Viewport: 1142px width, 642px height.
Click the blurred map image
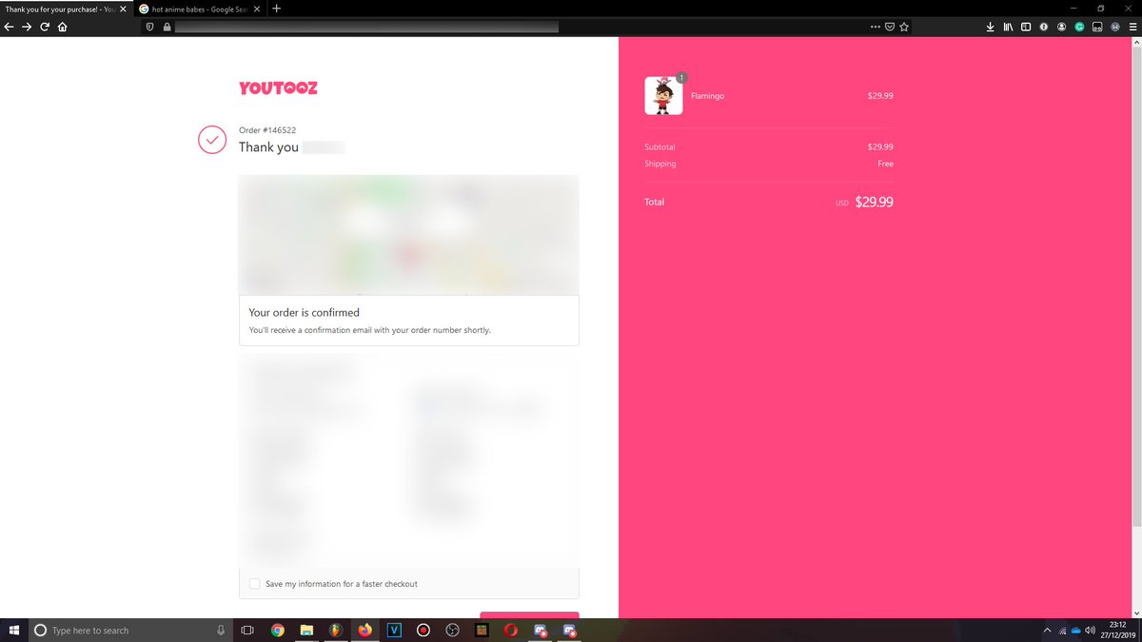(408, 234)
